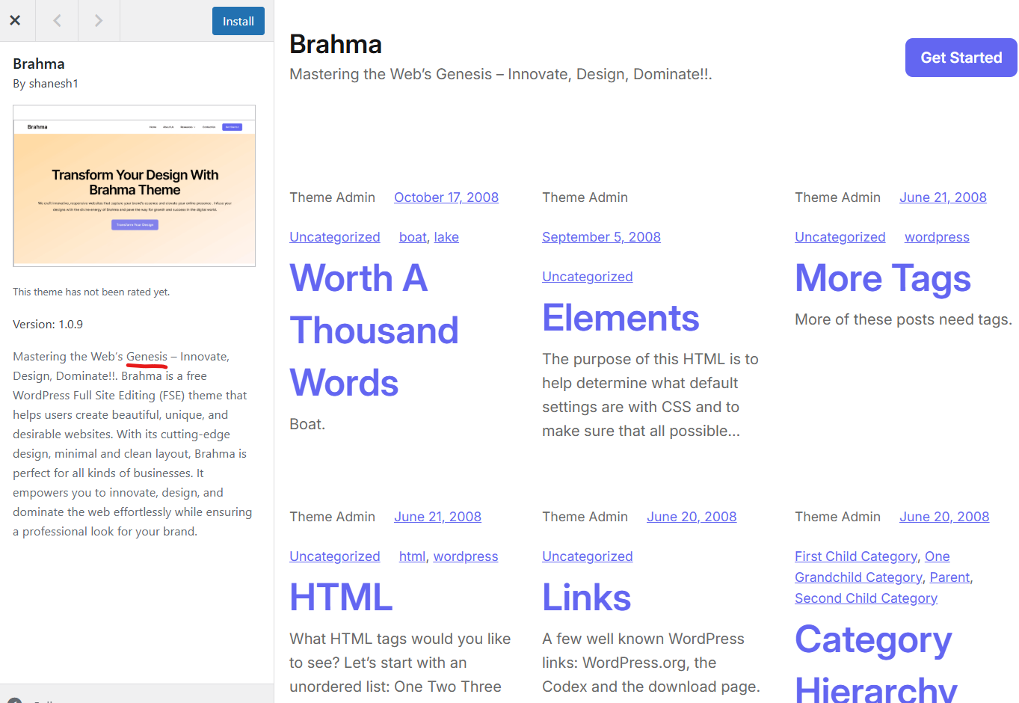
Task: Open the Uncategorized link above Elements
Action: tap(588, 277)
